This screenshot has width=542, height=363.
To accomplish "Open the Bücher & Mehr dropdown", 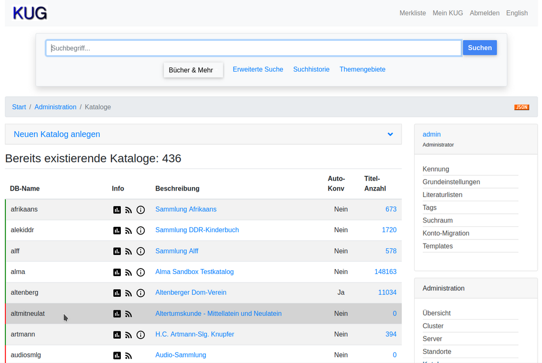I will pos(193,70).
